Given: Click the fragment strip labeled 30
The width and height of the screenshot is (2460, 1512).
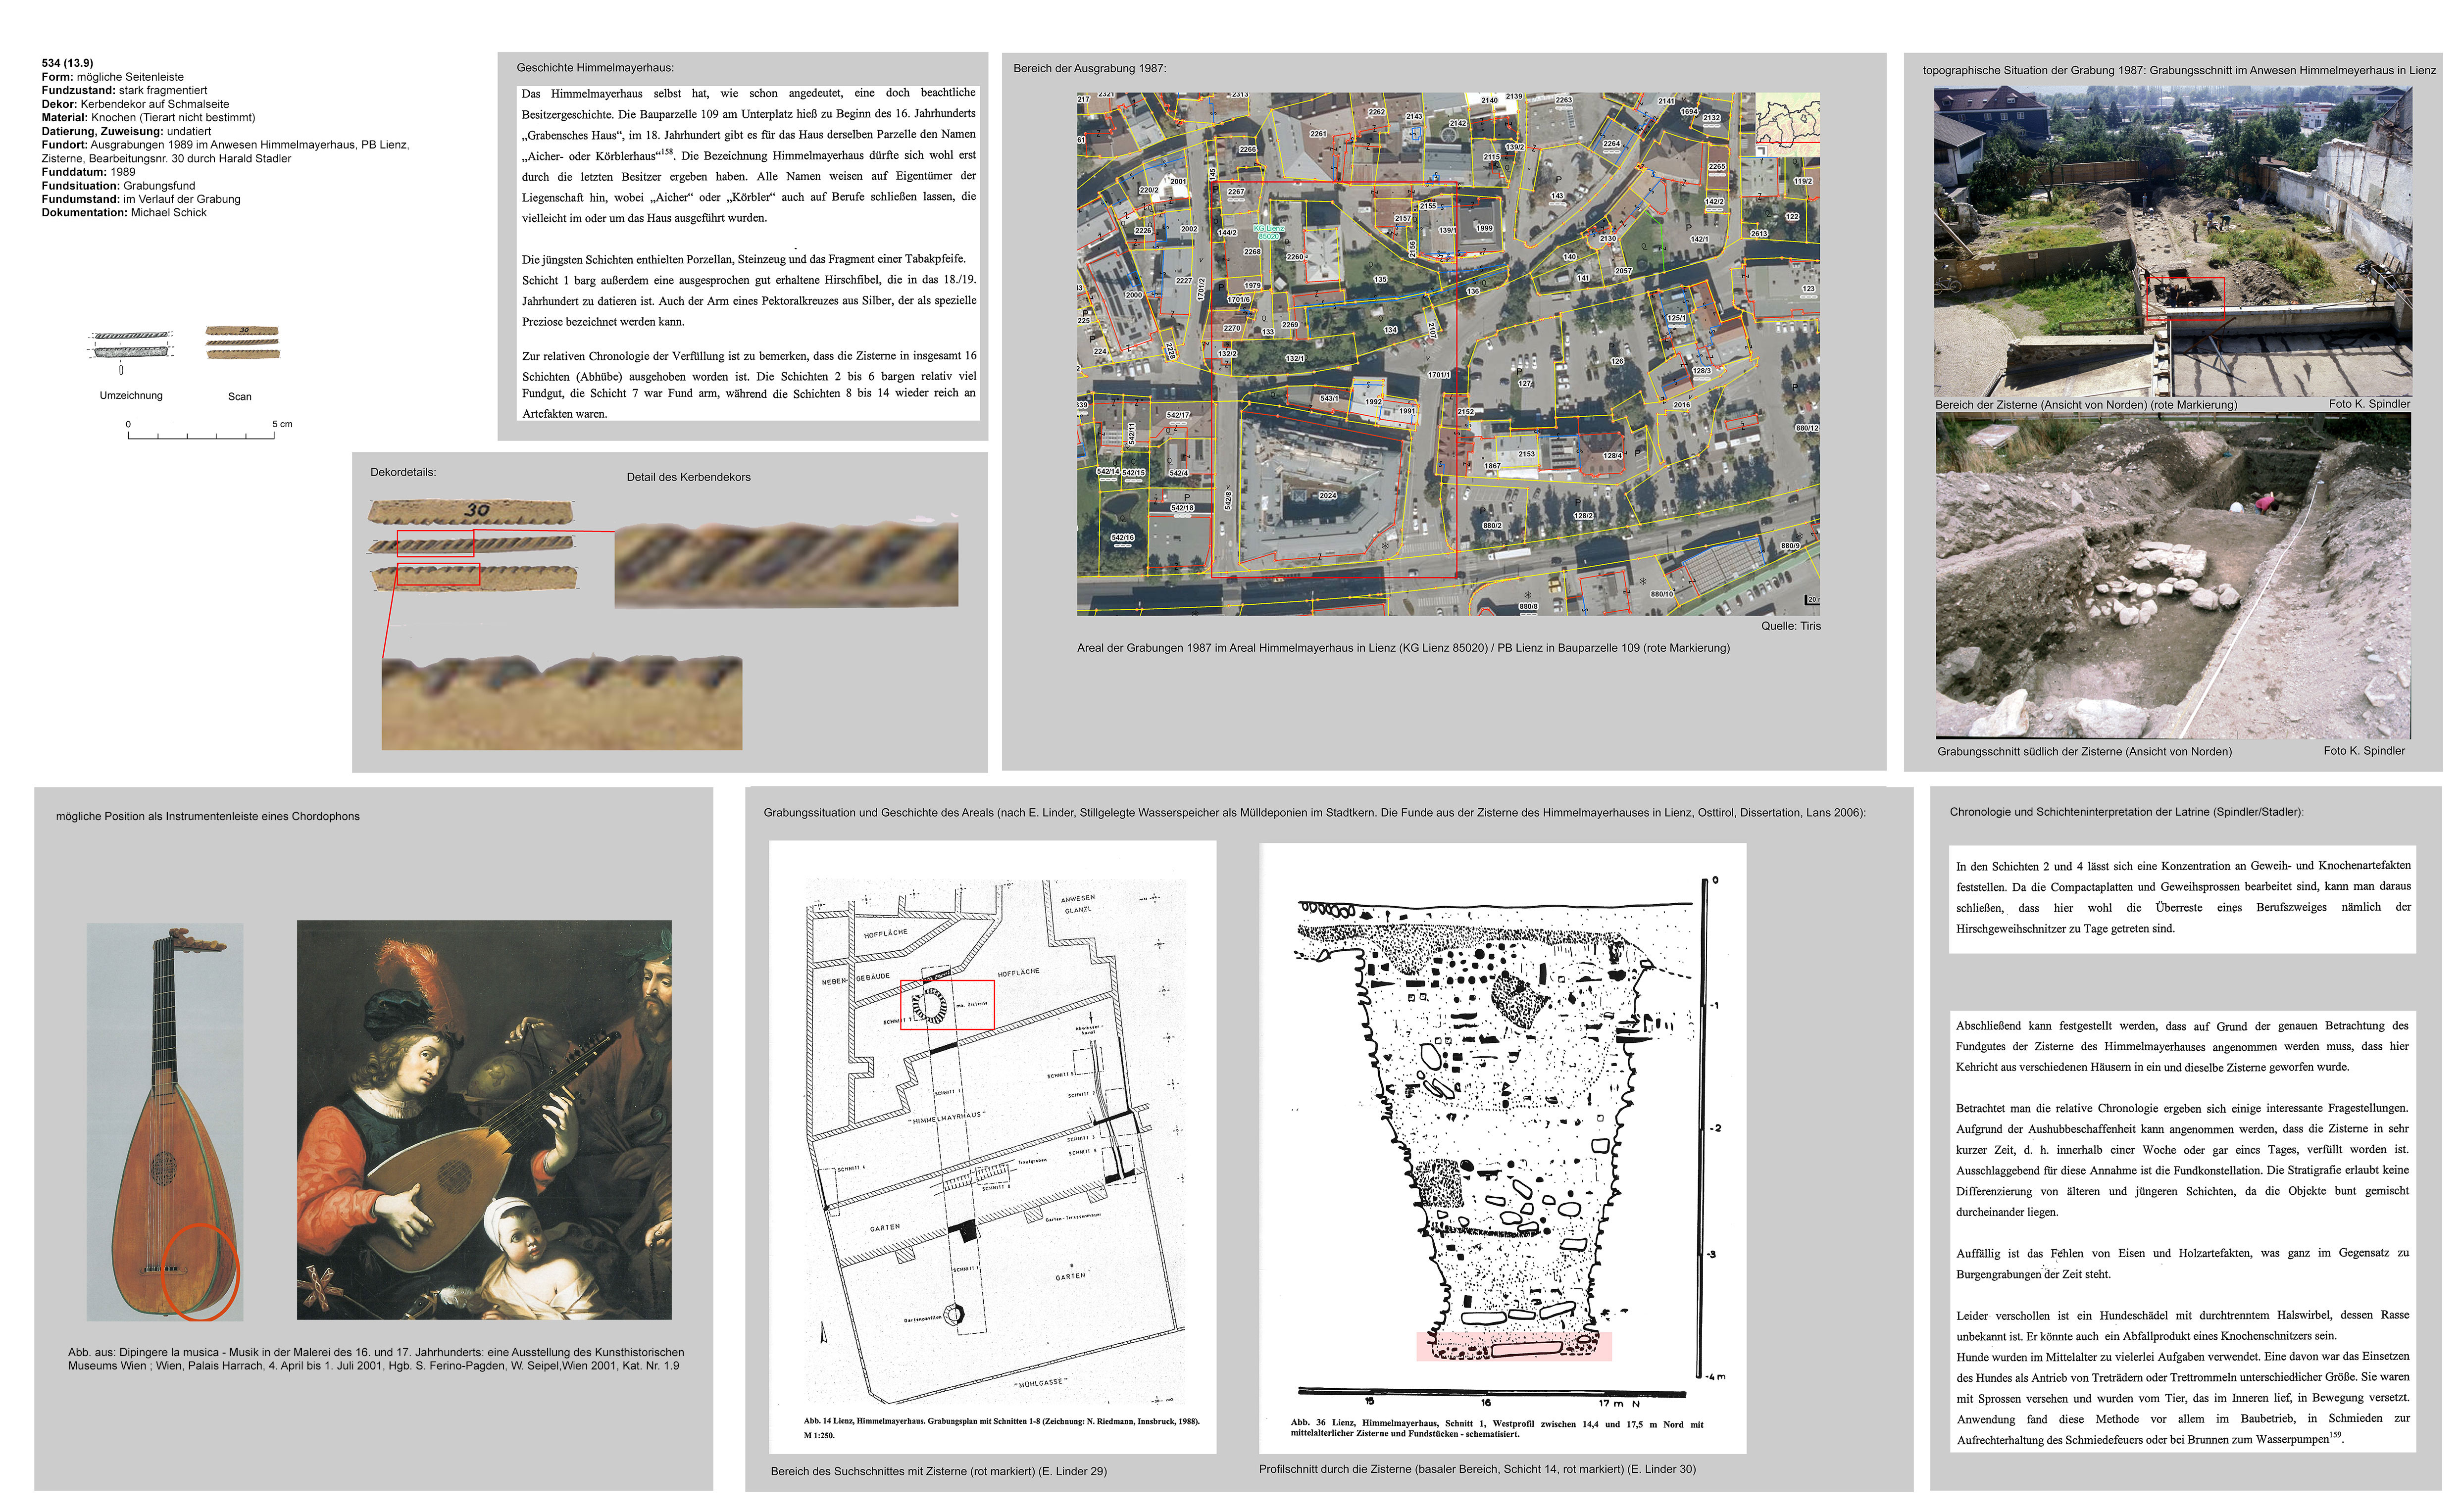Looking at the screenshot, I should [470, 511].
